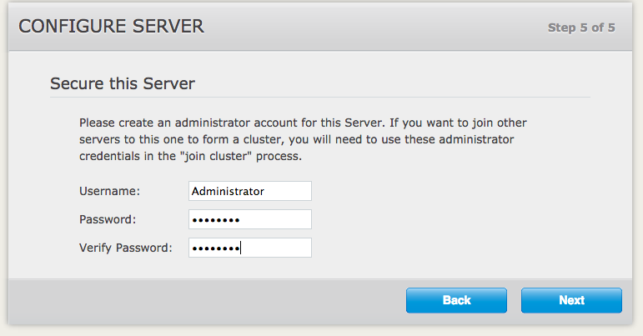Click the "Step 5 of 5" indicator text
This screenshot has height=336, width=643.
tap(581, 28)
